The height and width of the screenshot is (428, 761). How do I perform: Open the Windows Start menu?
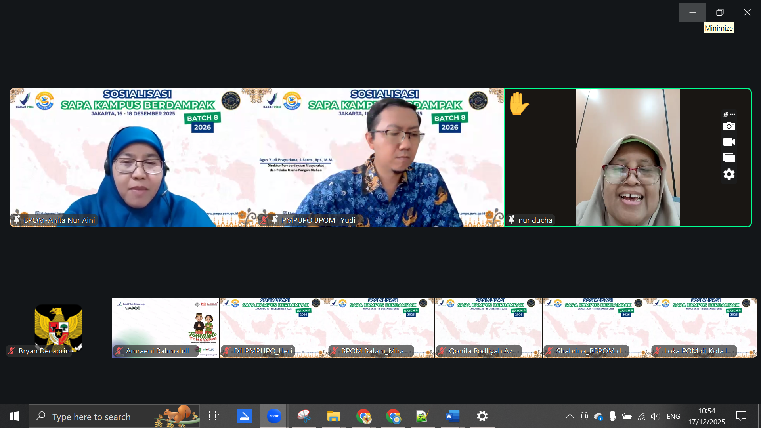[x=14, y=416]
